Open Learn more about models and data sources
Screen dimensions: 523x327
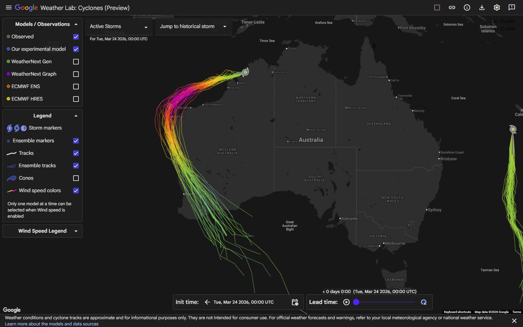click(52, 324)
